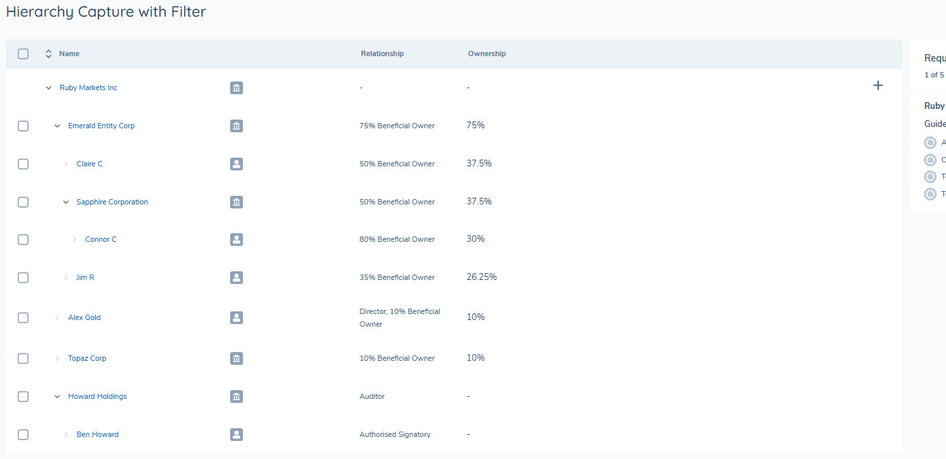
Task: Collapse the Ruby Markets Inc tree node
Action: point(48,88)
